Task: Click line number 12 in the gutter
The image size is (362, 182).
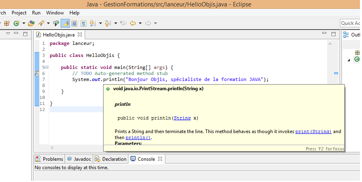Action: [42, 109]
